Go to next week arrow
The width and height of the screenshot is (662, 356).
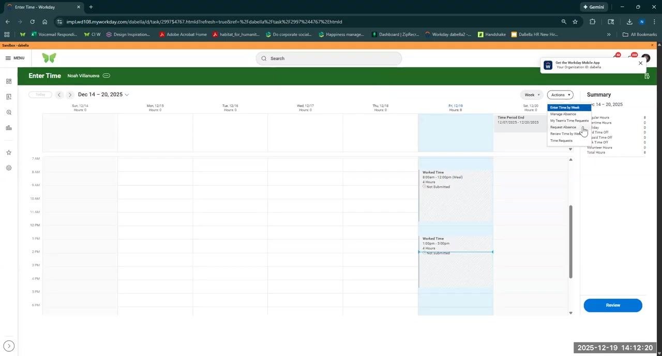click(x=70, y=95)
